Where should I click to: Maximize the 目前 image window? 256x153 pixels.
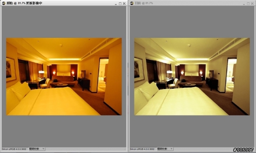point(248,4)
